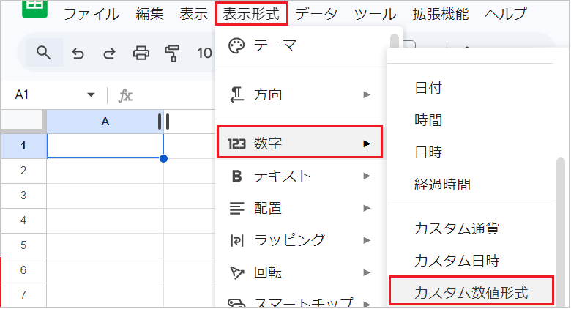Select column A header

[x=105, y=122]
